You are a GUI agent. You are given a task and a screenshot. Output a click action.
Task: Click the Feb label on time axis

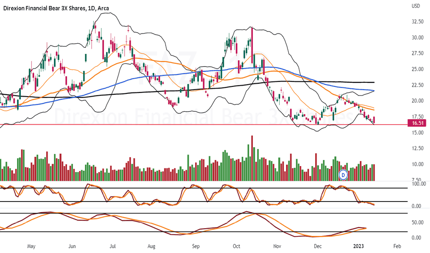397,246
